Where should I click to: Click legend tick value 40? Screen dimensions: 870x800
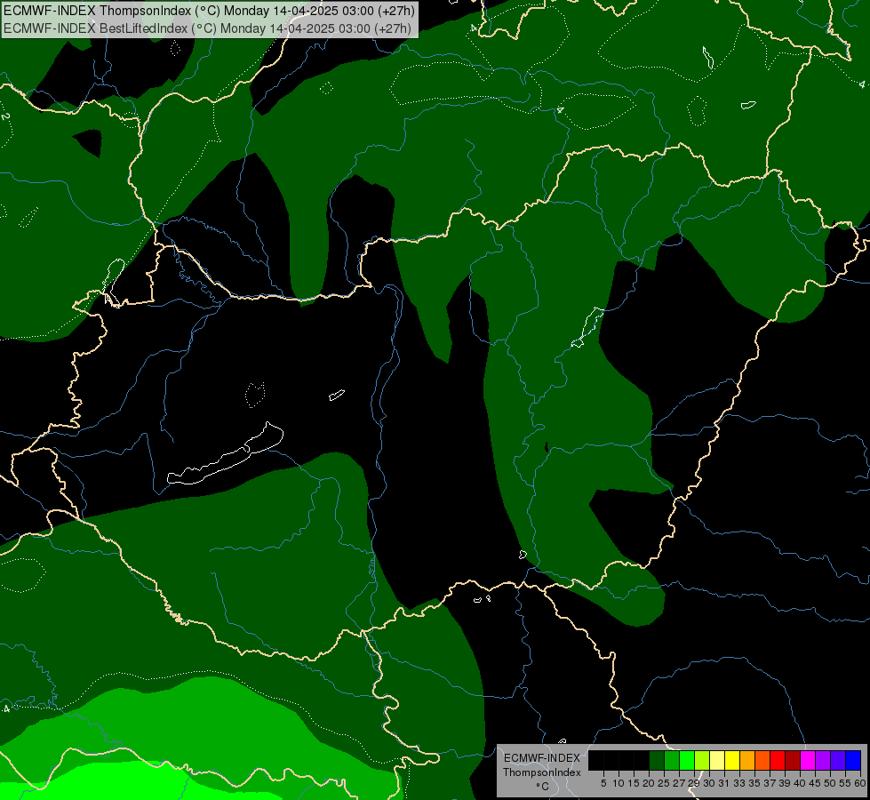coord(800,783)
